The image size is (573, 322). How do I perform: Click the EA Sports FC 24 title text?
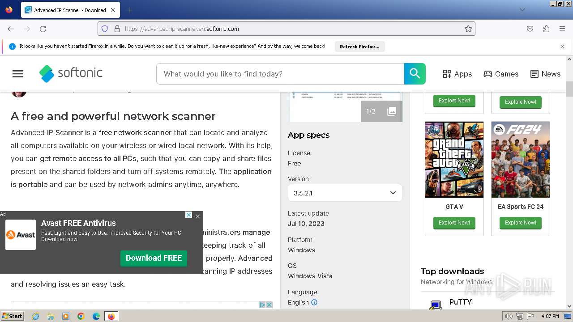[x=521, y=207]
